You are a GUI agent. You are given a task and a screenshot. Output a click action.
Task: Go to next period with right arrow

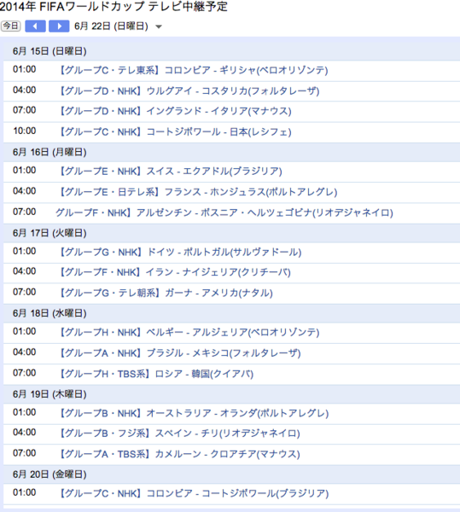coord(59,26)
